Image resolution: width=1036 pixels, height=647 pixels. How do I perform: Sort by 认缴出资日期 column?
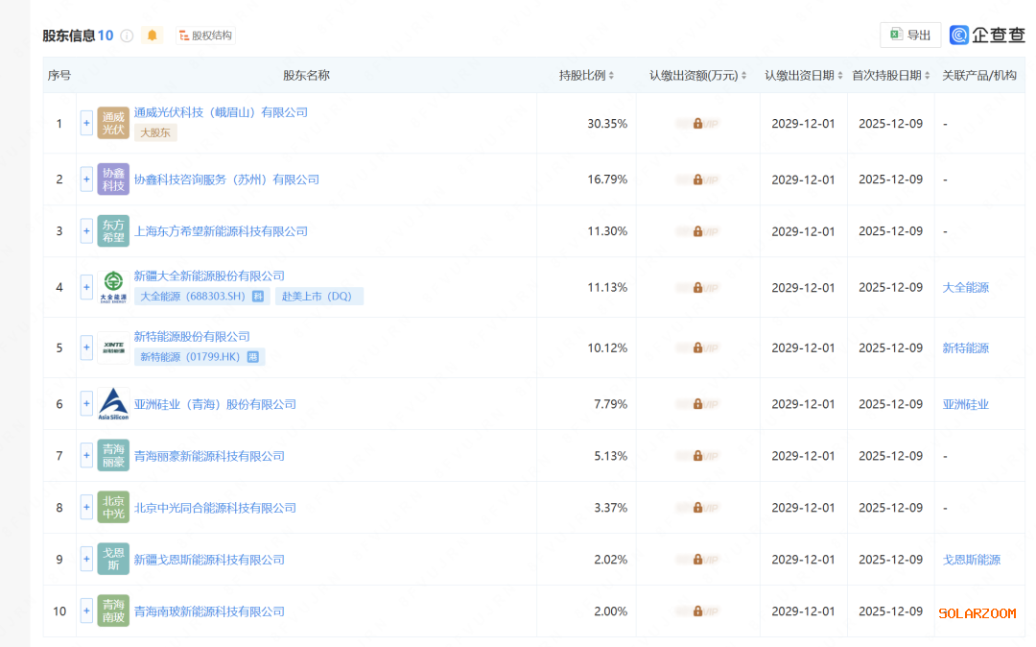(803, 75)
